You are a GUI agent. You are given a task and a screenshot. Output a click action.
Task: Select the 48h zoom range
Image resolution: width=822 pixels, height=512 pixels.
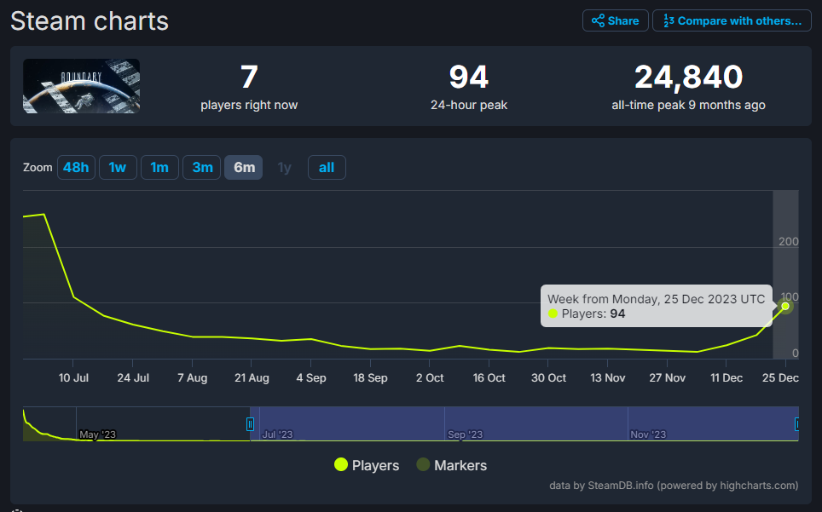76,168
